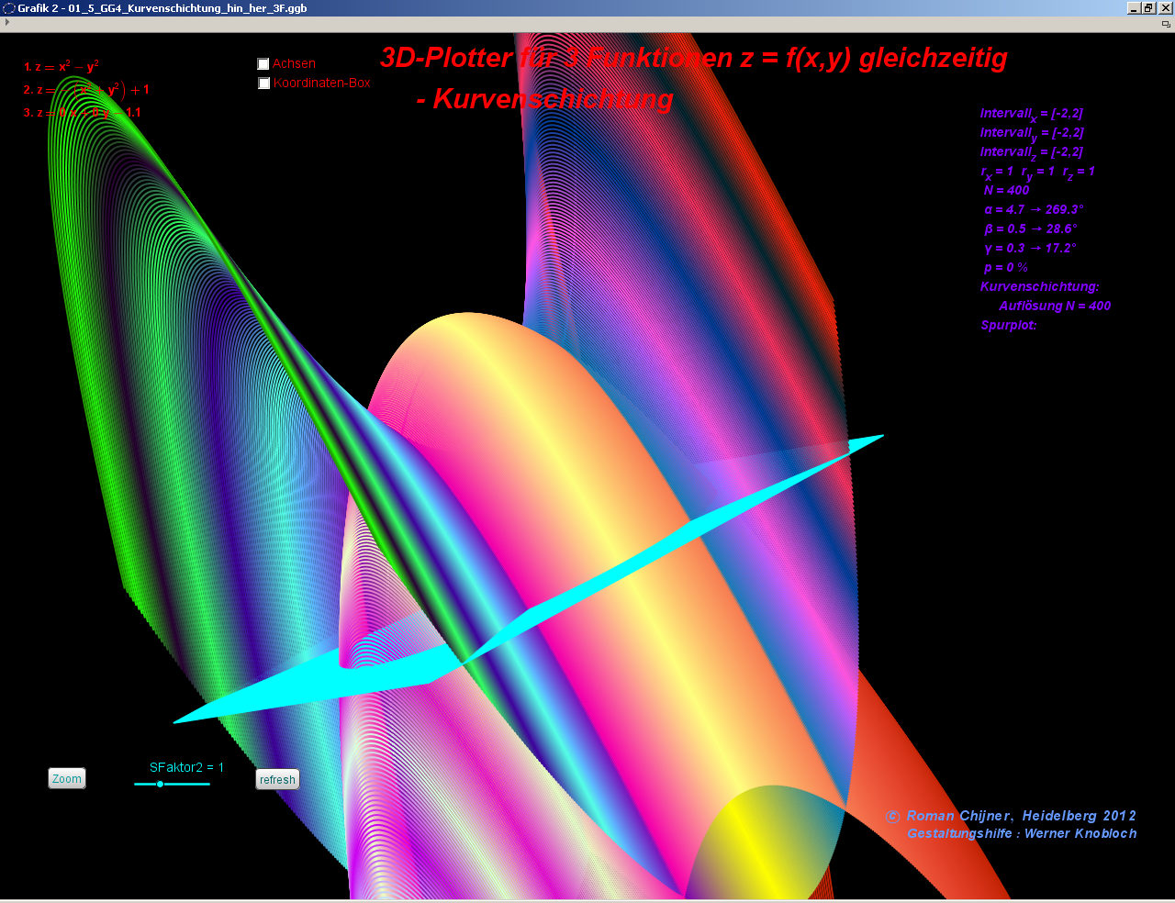This screenshot has height=903, width=1175.
Task: Click the GeoGebra icon in the title bar
Action: (9, 8)
